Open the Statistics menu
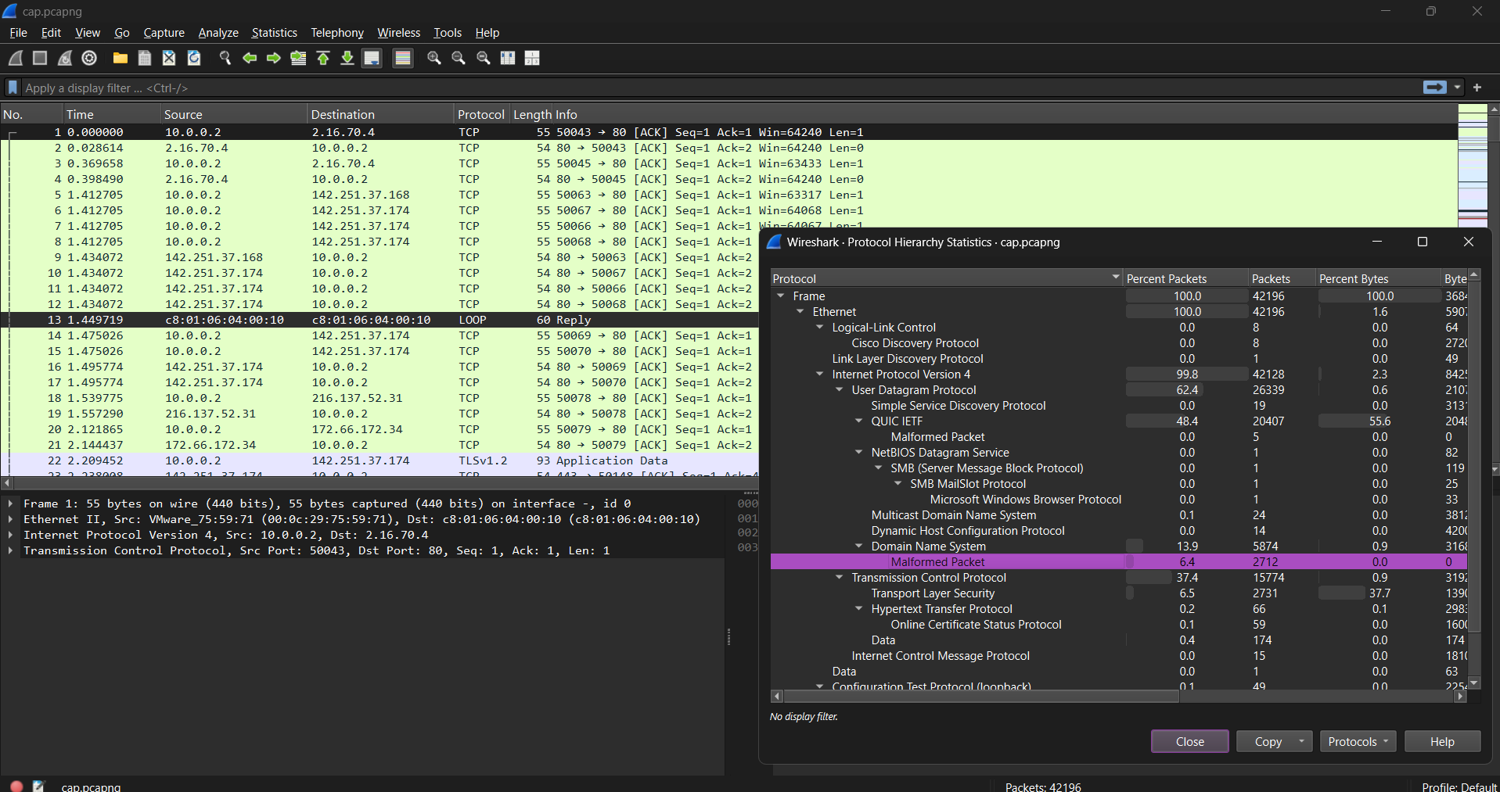Viewport: 1500px width, 792px height. [x=274, y=33]
